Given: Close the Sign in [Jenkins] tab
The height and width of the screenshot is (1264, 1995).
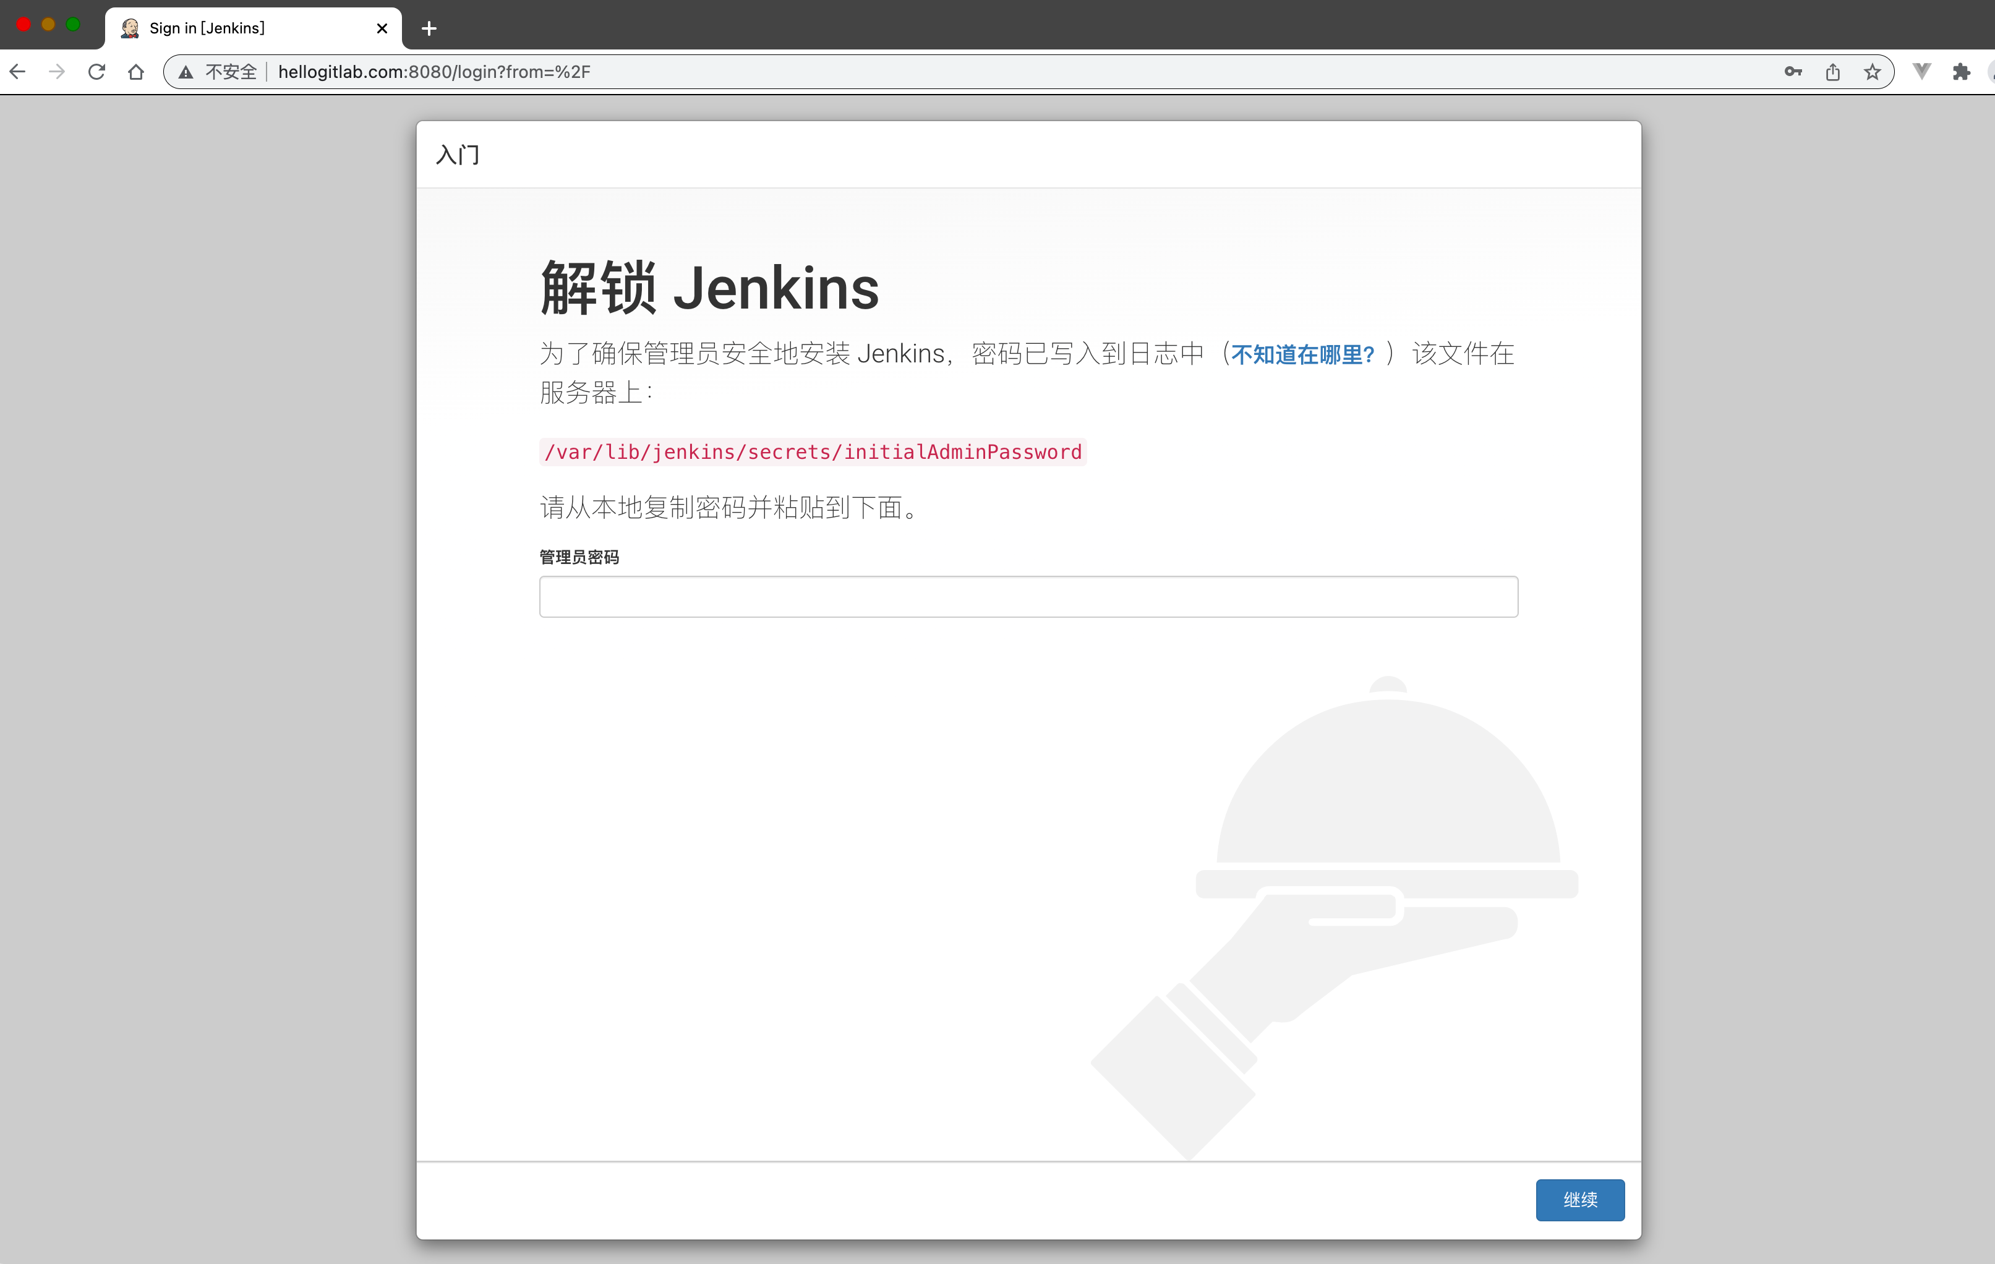Looking at the screenshot, I should pos(382,28).
